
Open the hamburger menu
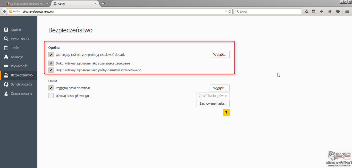(347, 11)
